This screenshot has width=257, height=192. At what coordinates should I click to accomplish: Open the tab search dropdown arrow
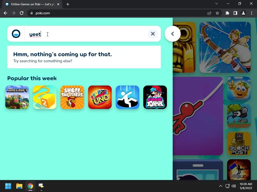click(217, 3)
